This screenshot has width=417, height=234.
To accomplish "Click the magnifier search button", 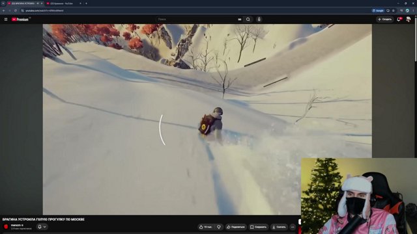I will pos(248,19).
